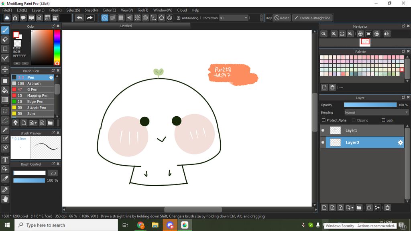
Task: Select the Text tool
Action: [5, 160]
